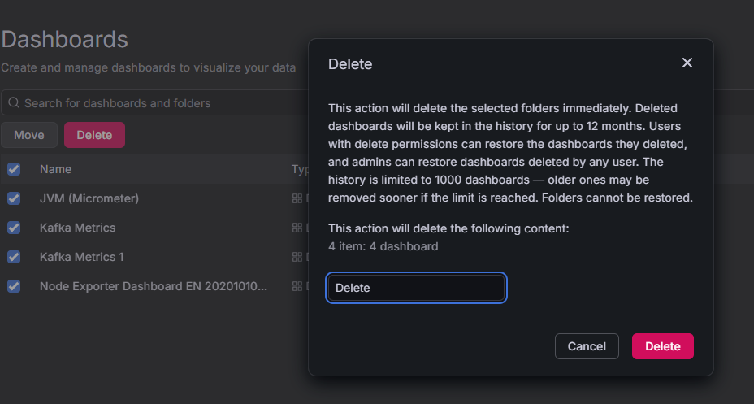This screenshot has width=754, height=404.
Task: Focus the Search for dashboards and folders field
Action: point(154,103)
